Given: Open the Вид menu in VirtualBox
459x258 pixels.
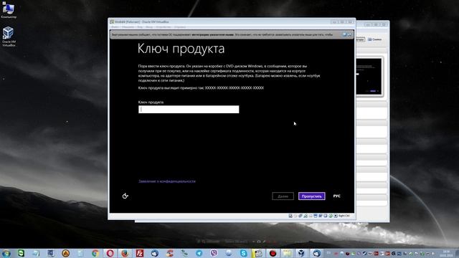Looking at the screenshot, I should pos(140,27).
